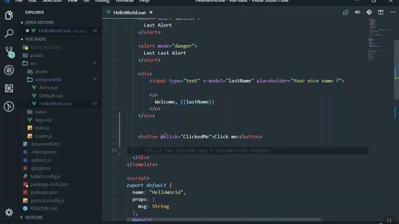Close the HelloWorld.vue editor tab
This screenshot has height=224, width=399.
pos(151,12)
